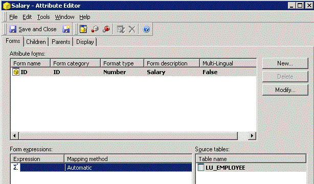
Task: Click the sigma expression icon
Action: [x=16, y=167]
